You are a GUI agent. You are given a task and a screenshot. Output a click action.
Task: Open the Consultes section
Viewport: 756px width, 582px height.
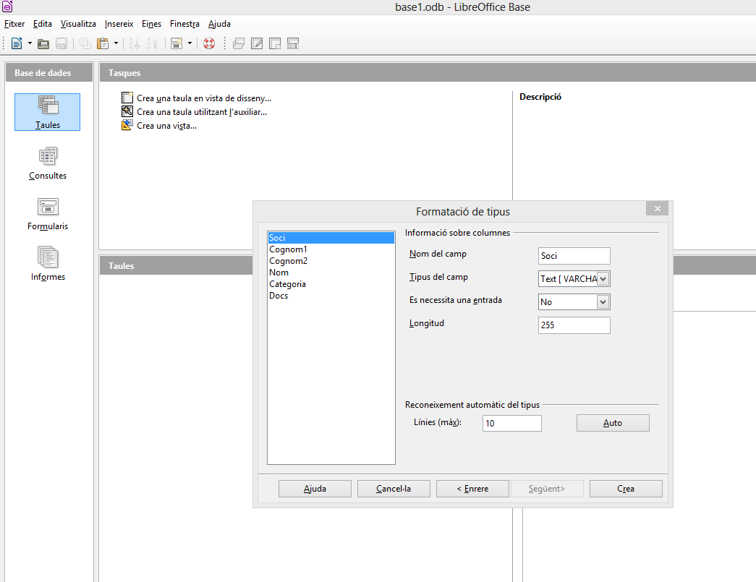click(x=48, y=163)
